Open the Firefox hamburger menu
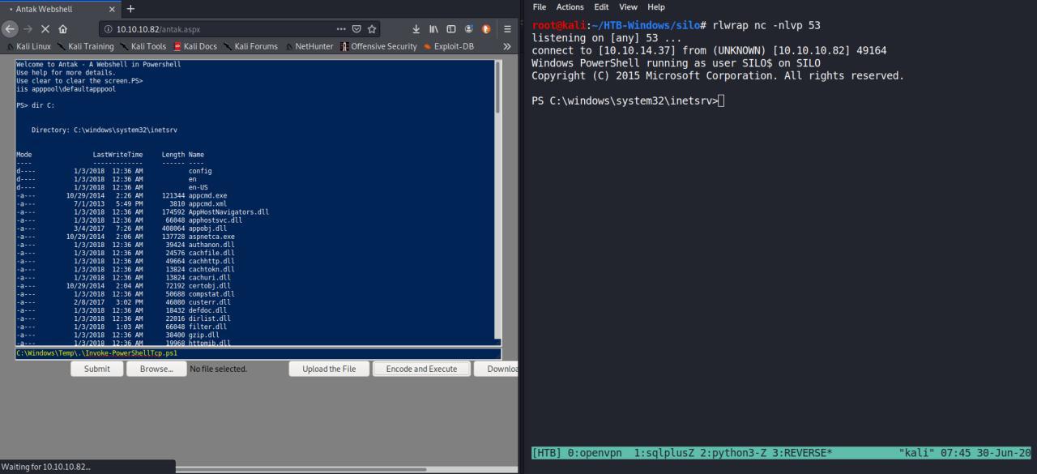 507,29
